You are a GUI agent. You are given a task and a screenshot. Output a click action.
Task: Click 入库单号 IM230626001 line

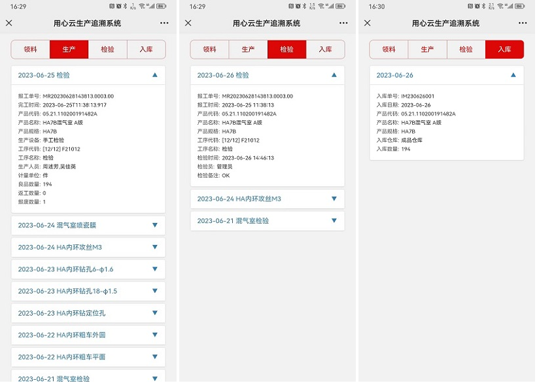tap(405, 96)
